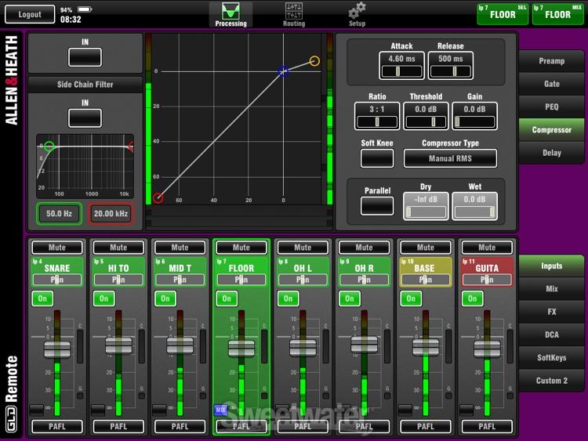The height and width of the screenshot is (441, 588).
Task: Mute the SNARE channel
Action: point(57,248)
